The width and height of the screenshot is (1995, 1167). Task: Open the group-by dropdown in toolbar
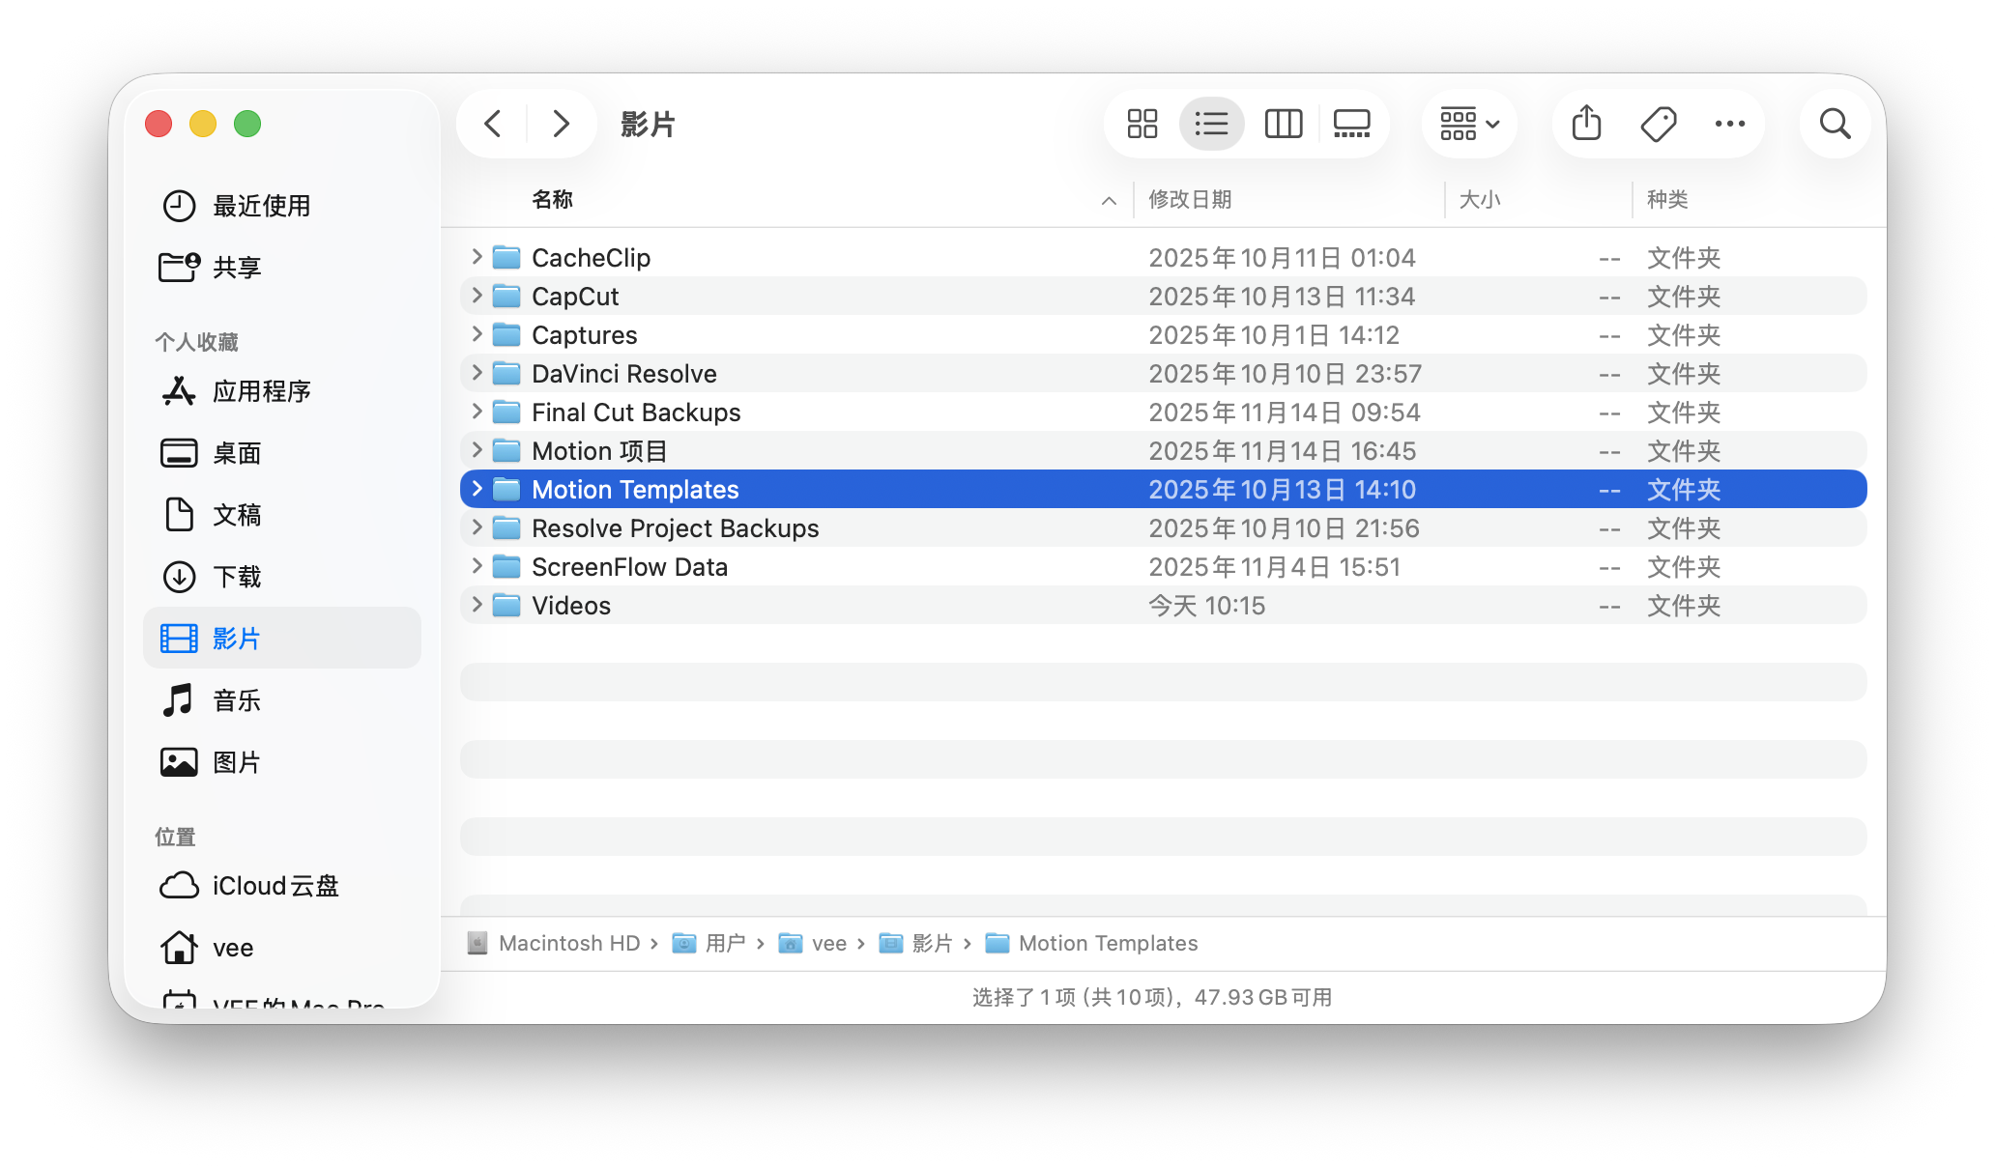[1469, 124]
